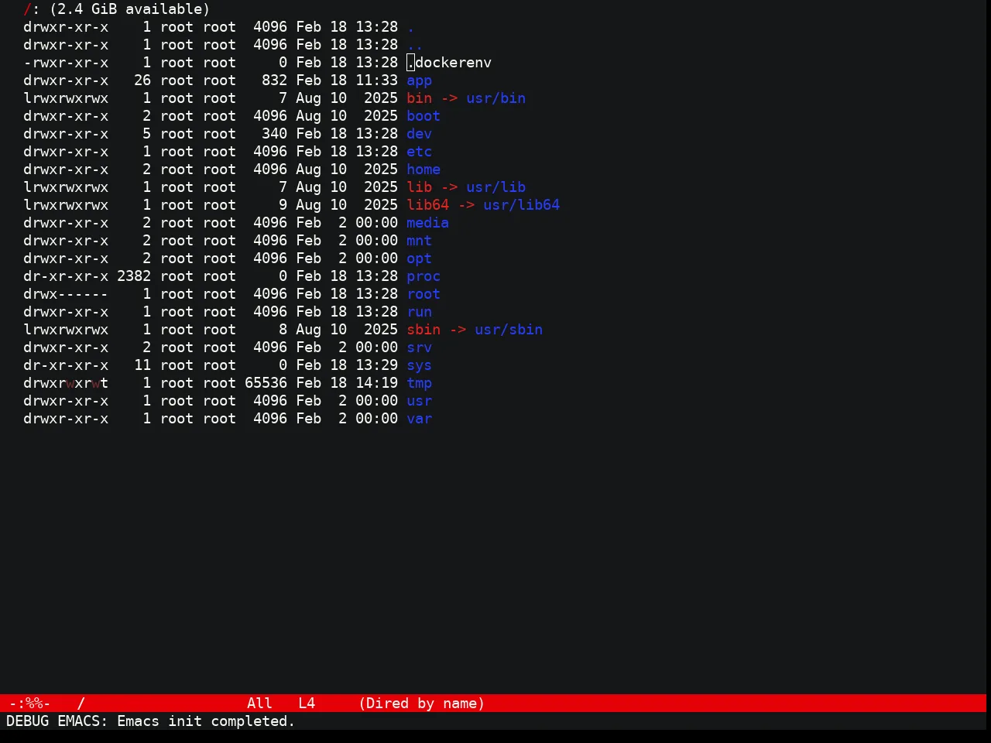Click the usr/sbin symlink target
Viewport: 991px width, 743px height.
click(x=509, y=330)
